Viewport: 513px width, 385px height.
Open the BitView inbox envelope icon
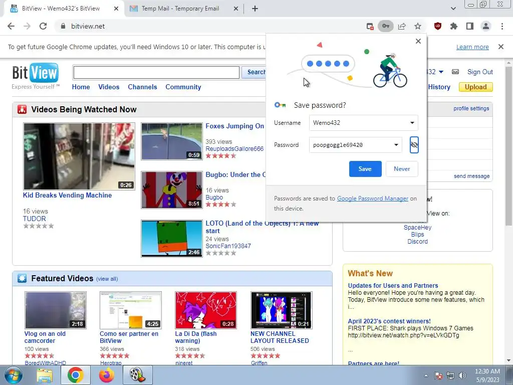[455, 72]
